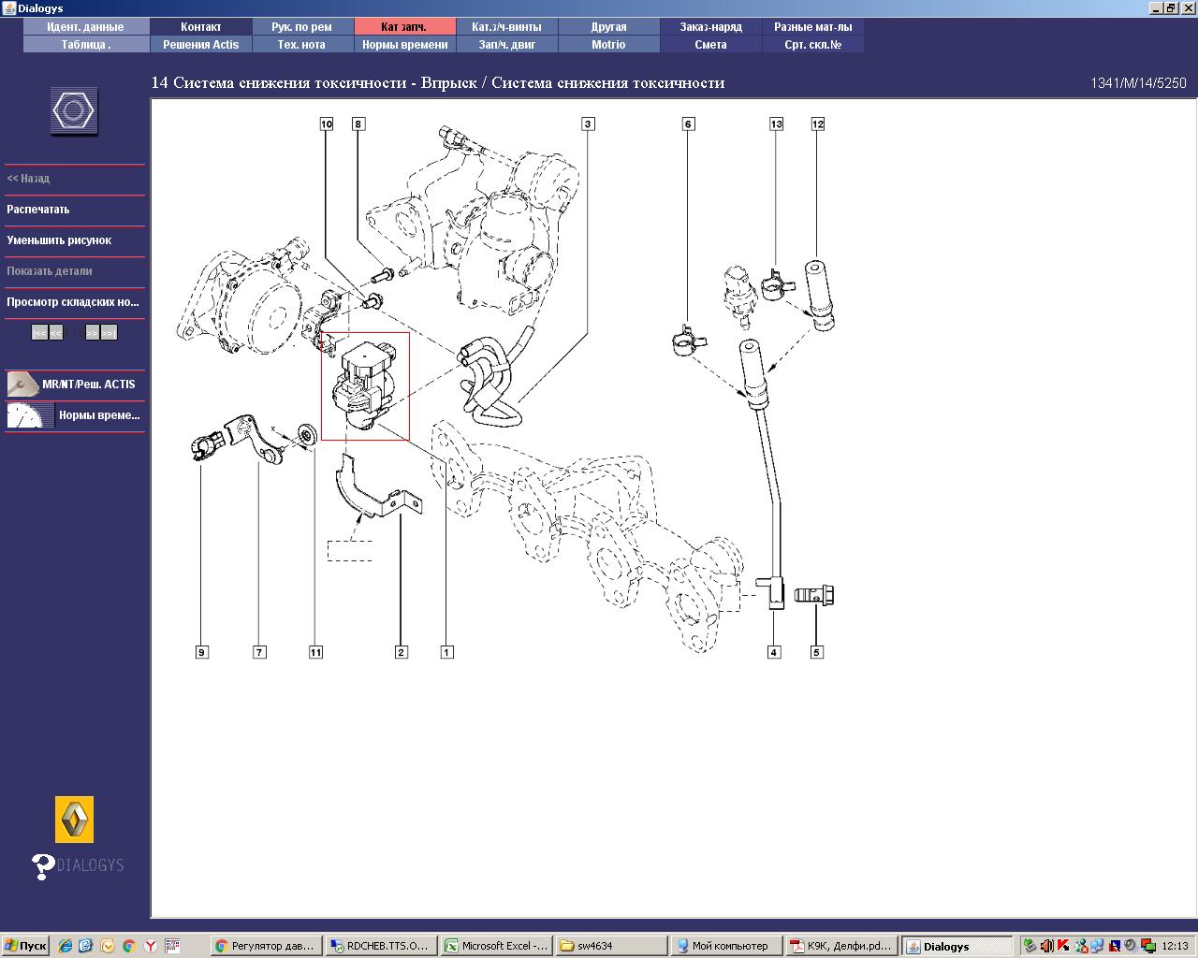Select part callout number 4 in diagram

point(774,652)
